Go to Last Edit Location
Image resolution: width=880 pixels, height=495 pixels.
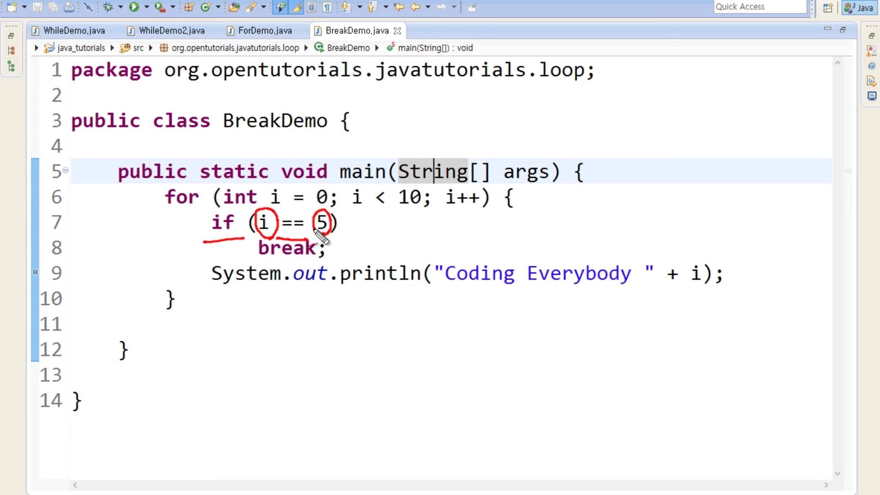(x=399, y=7)
